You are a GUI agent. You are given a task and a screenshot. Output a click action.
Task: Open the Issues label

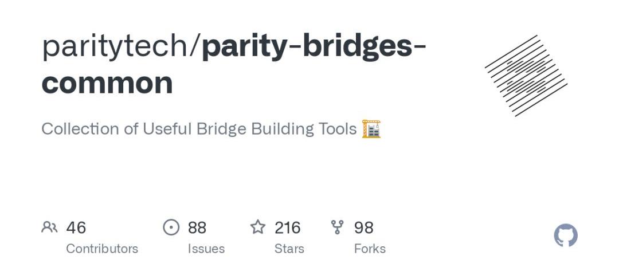pos(206,249)
